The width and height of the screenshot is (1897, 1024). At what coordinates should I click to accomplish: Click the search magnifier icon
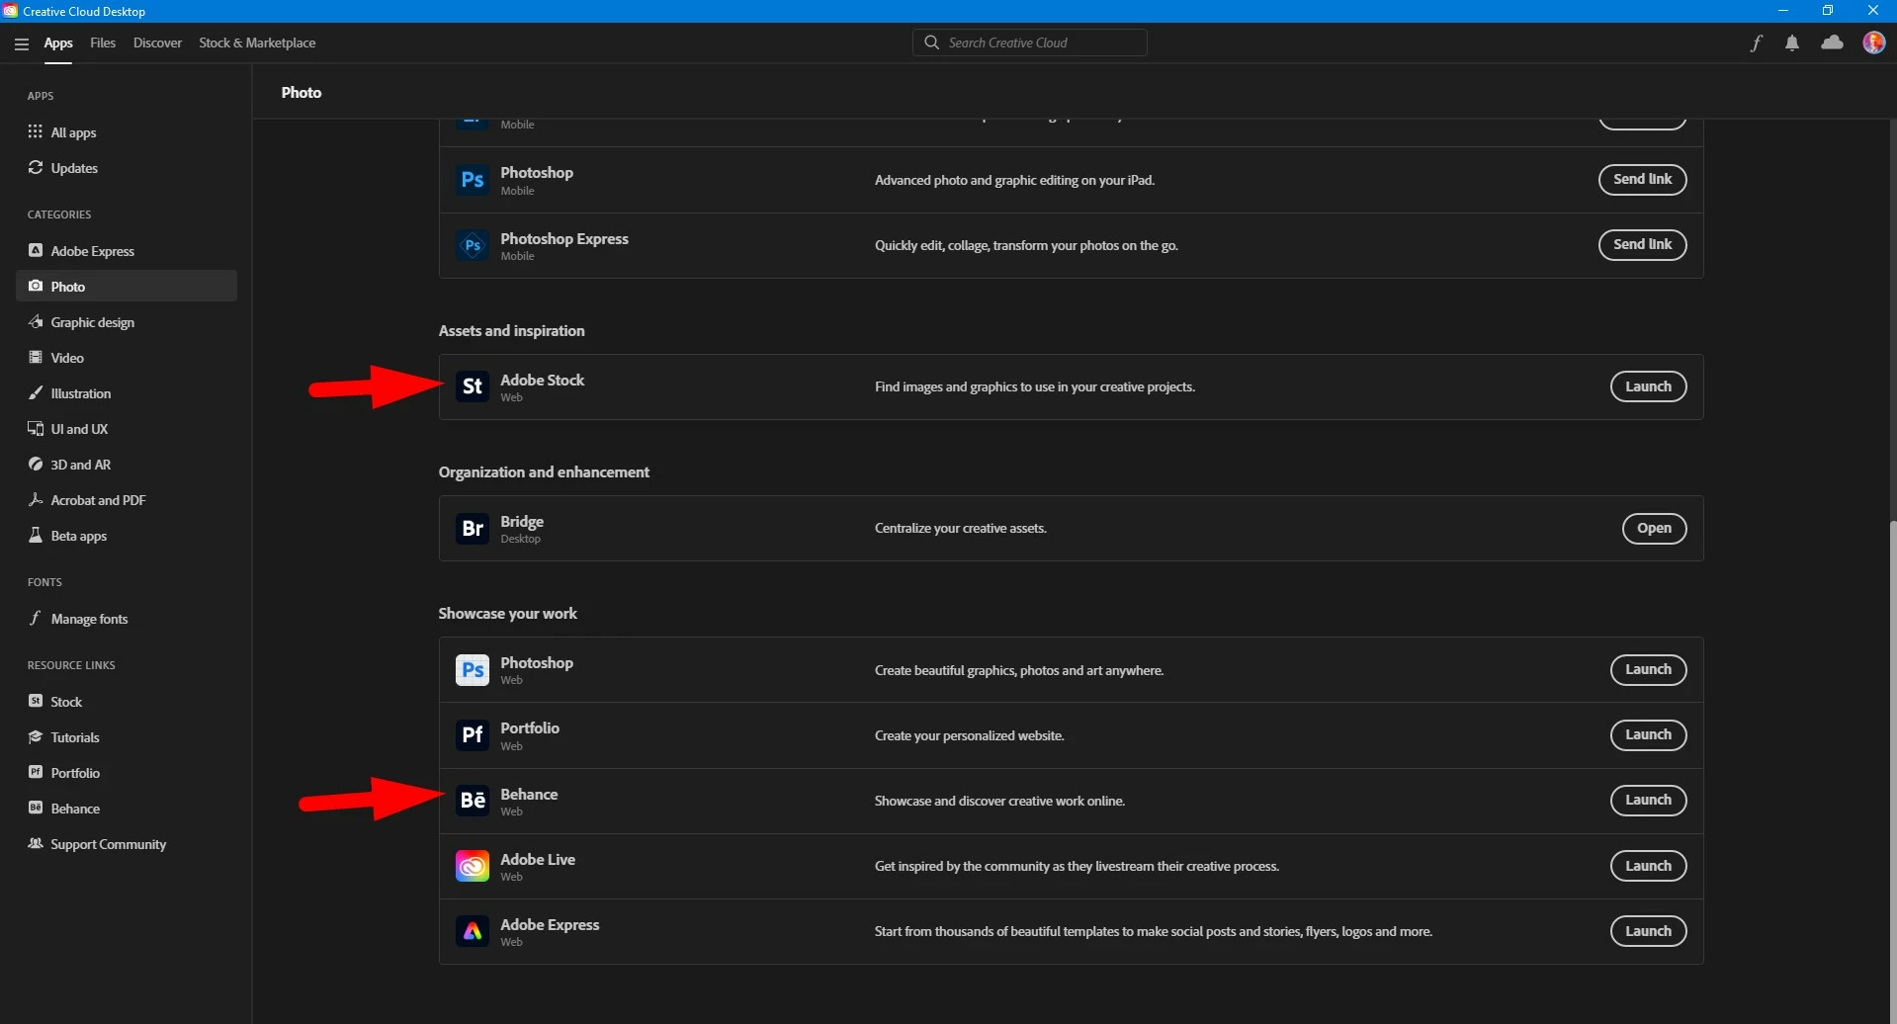pyautogui.click(x=931, y=43)
